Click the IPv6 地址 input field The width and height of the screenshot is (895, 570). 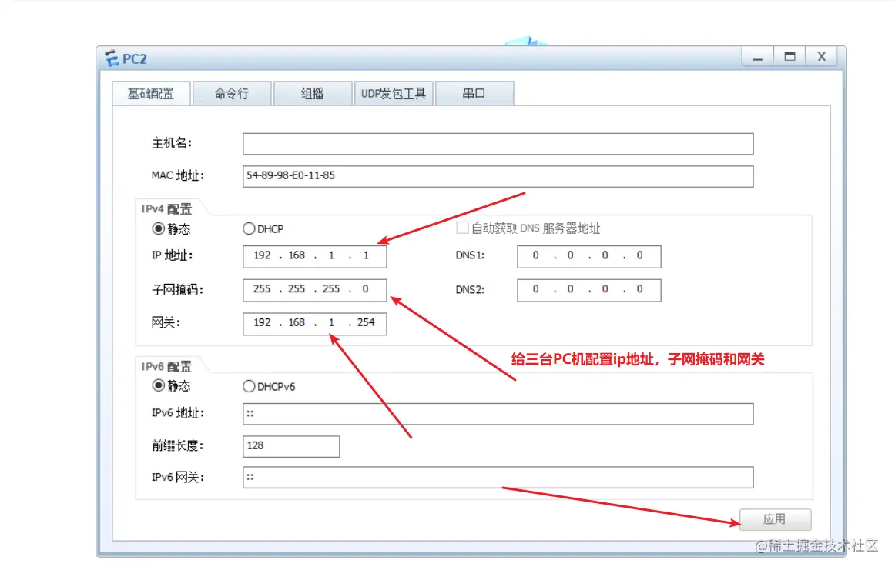(498, 414)
